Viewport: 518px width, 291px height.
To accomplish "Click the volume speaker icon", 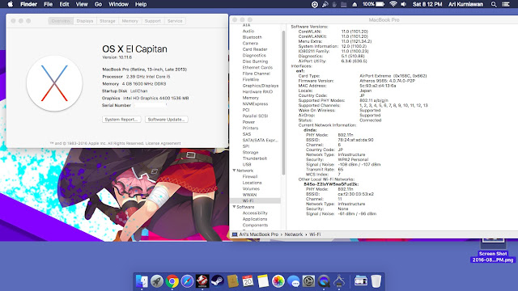I will (404, 4).
